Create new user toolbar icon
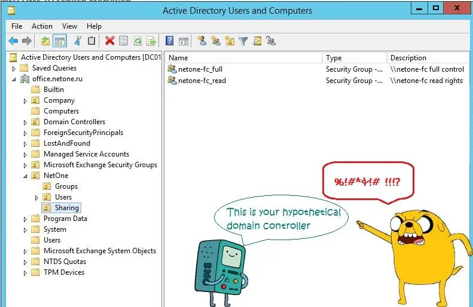 click(x=202, y=41)
